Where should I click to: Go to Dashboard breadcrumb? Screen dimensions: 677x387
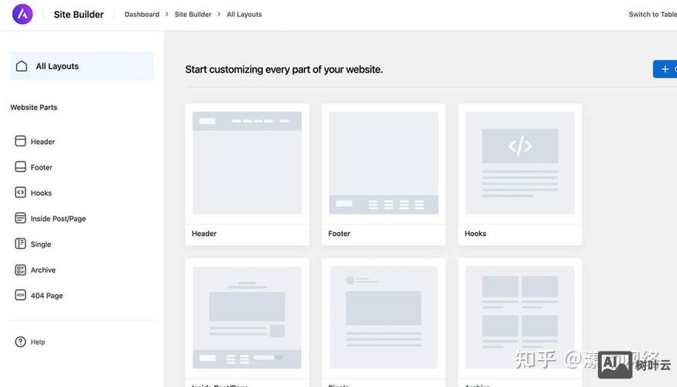pos(142,14)
